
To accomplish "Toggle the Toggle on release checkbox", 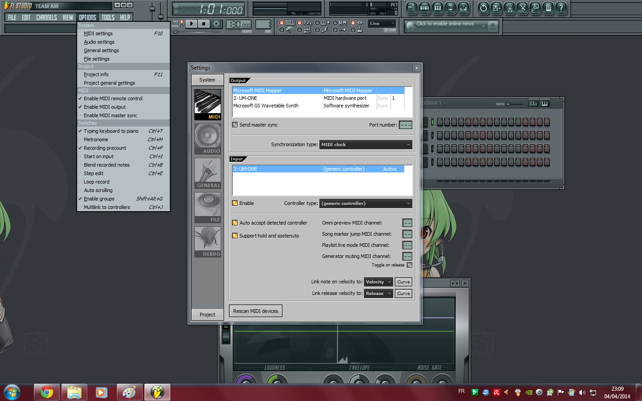I will tap(410, 265).
